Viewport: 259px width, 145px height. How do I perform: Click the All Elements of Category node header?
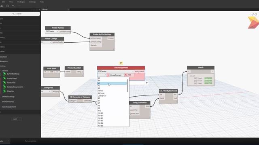click(x=80, y=97)
